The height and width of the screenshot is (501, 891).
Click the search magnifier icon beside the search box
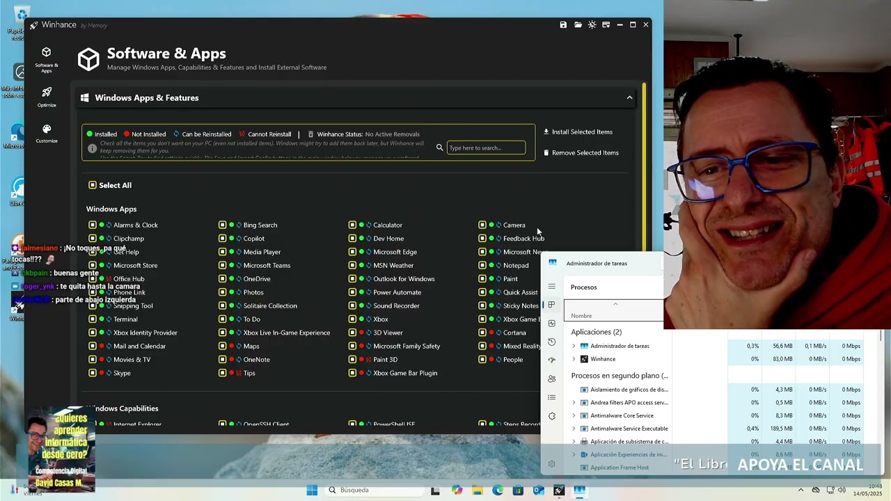click(439, 148)
